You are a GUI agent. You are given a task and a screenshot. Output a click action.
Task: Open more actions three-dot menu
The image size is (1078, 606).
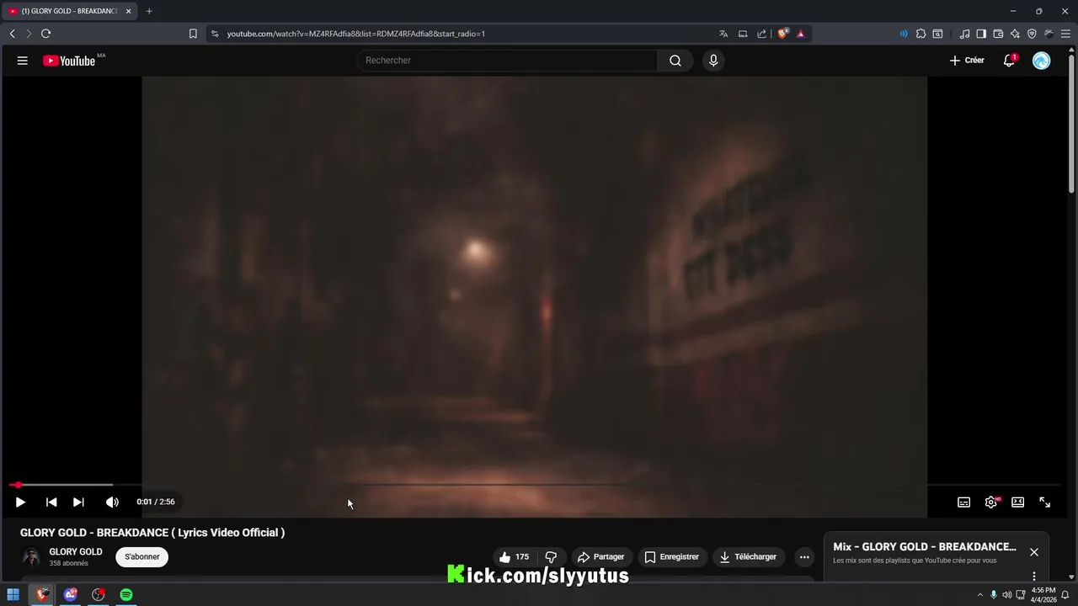(x=804, y=557)
